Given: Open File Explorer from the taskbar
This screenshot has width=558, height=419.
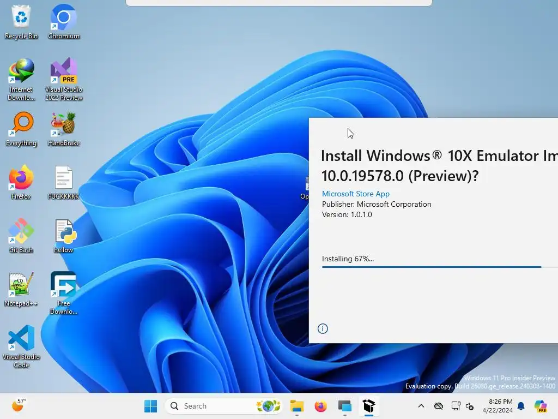Looking at the screenshot, I should click(297, 406).
